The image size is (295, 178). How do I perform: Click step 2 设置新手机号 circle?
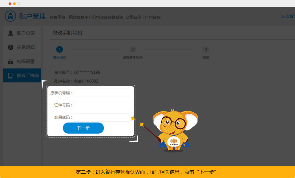pyautogui.click(x=132, y=49)
